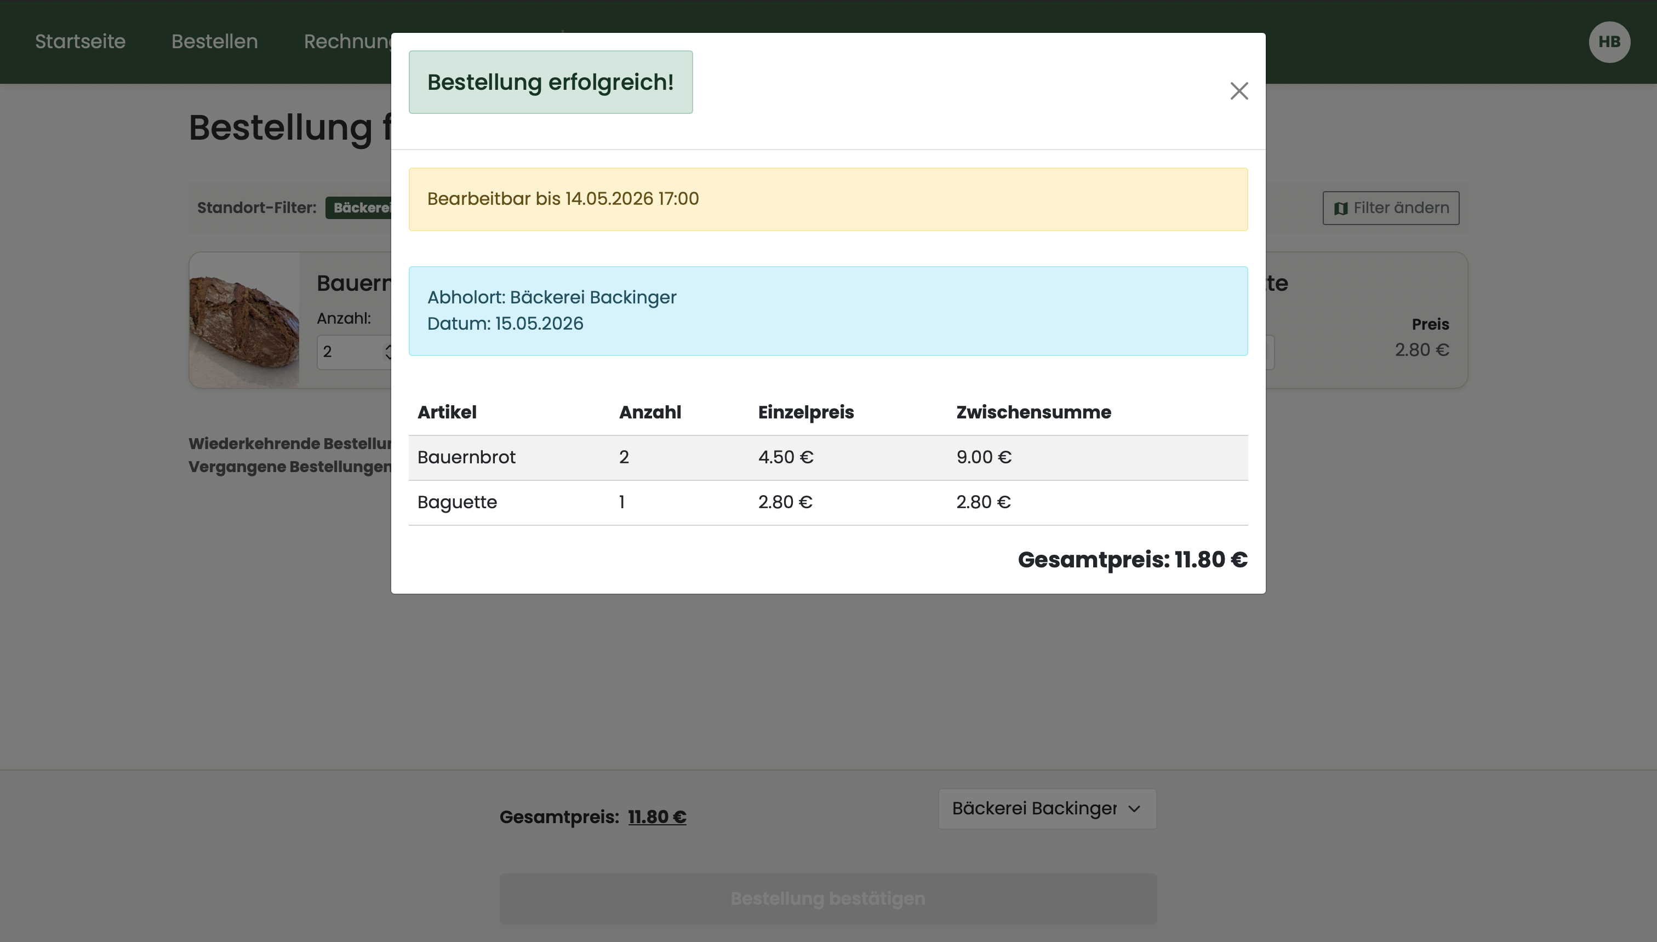Screen dimensions: 1657x942
Task: Click the 2.80 € price on the background card
Action: pos(1421,350)
